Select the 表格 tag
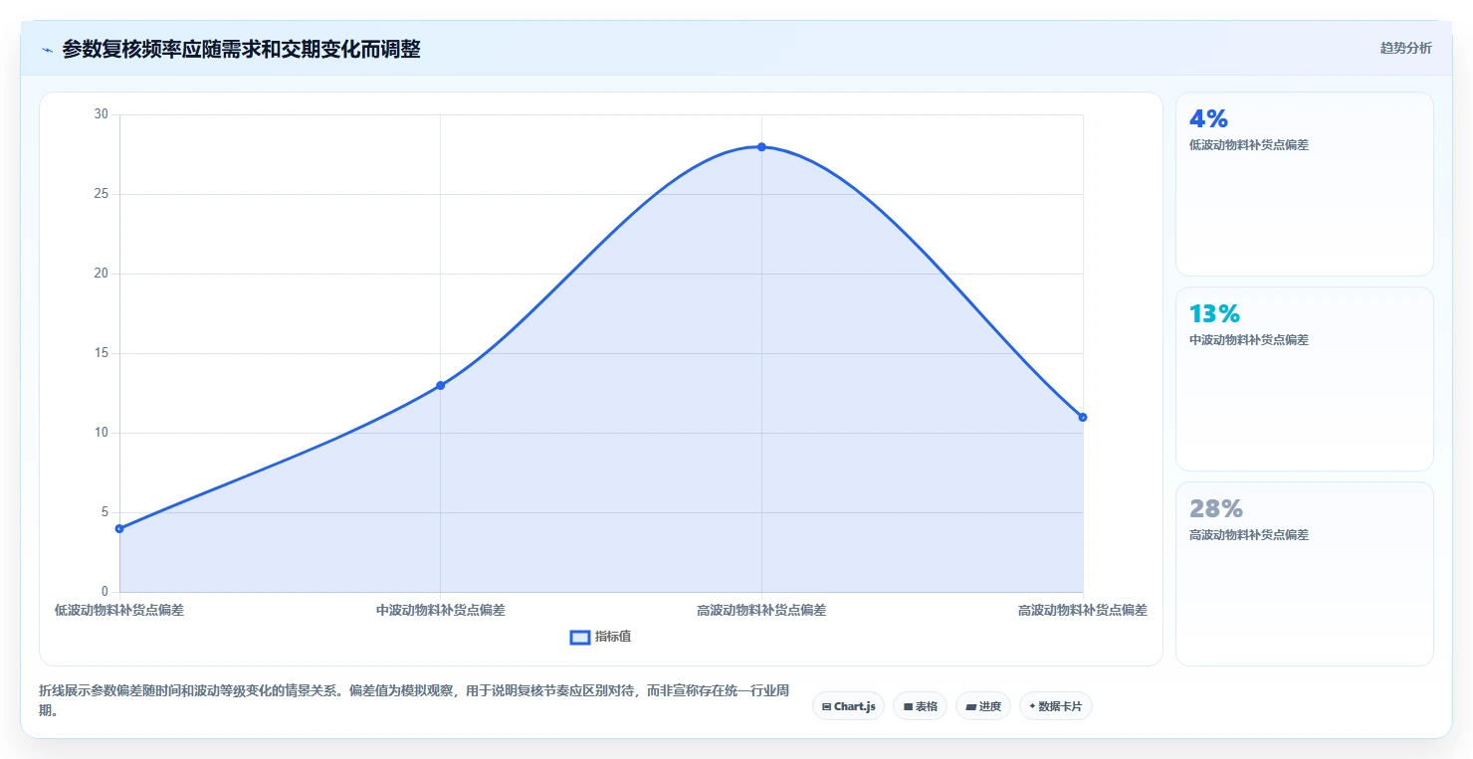Screen dimensions: 1473x759 point(920,706)
